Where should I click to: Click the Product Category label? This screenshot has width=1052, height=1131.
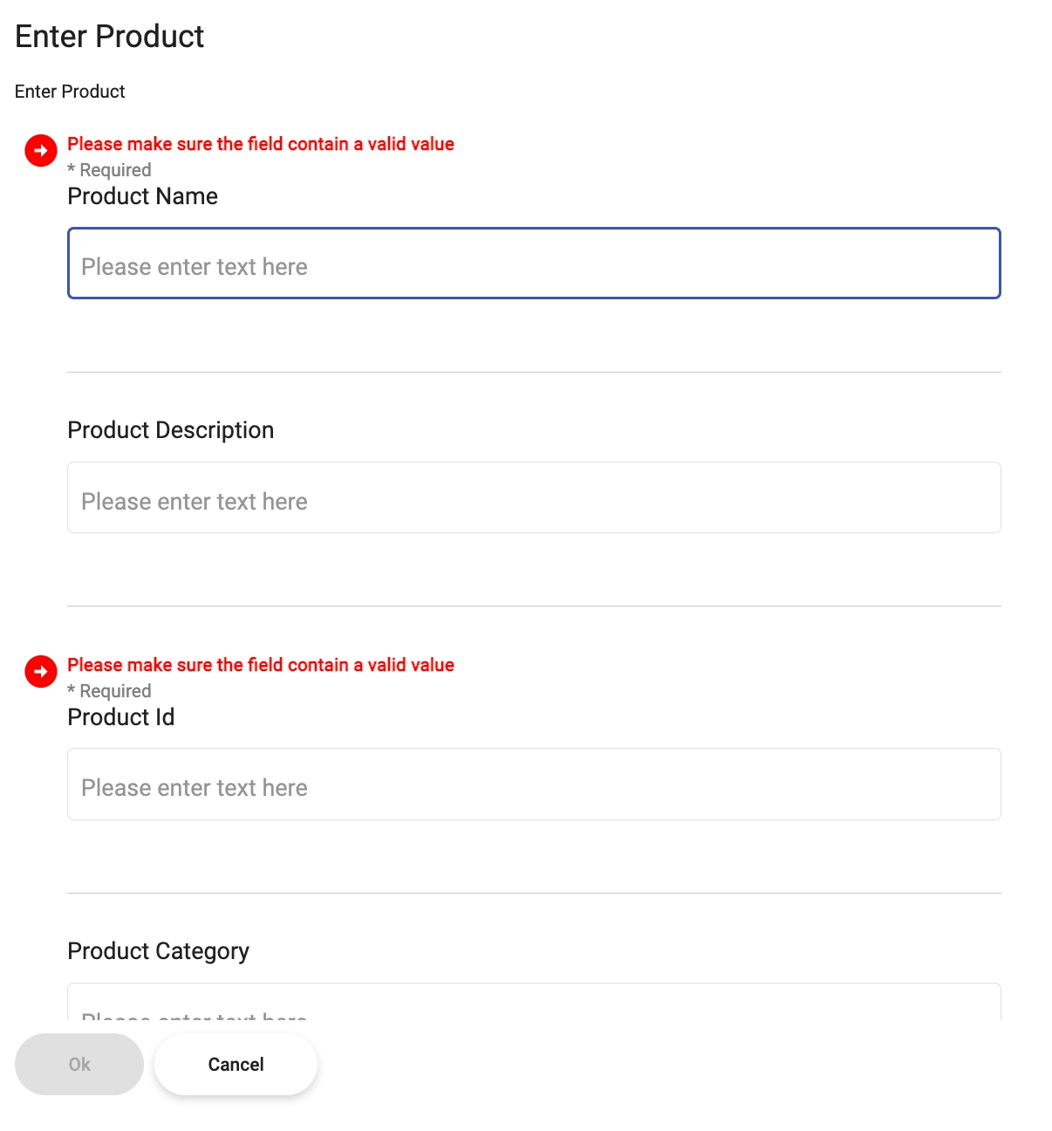coord(159,951)
